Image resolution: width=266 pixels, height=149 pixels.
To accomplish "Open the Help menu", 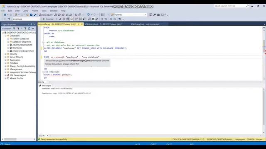I will (x=63, y=11).
